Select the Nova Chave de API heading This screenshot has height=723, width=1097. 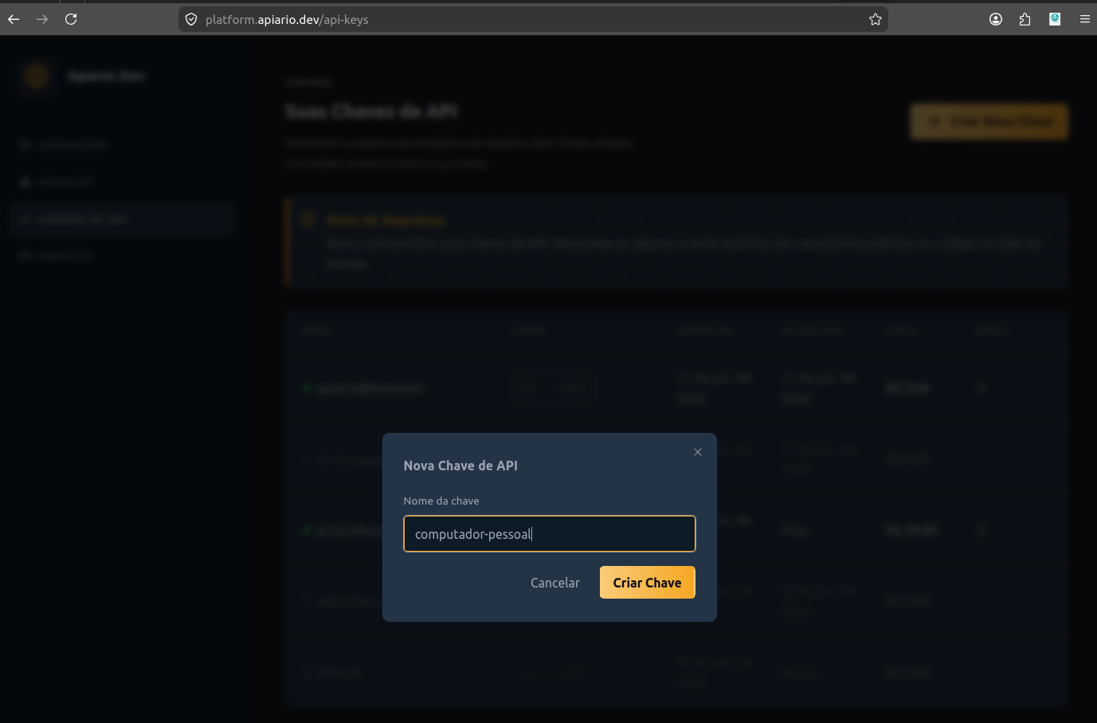[x=460, y=466]
